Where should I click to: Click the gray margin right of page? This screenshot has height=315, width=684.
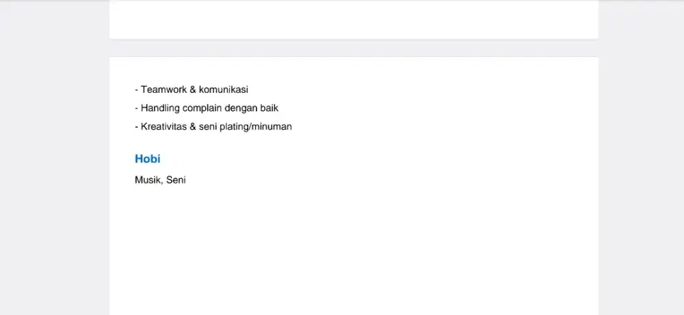click(641, 157)
